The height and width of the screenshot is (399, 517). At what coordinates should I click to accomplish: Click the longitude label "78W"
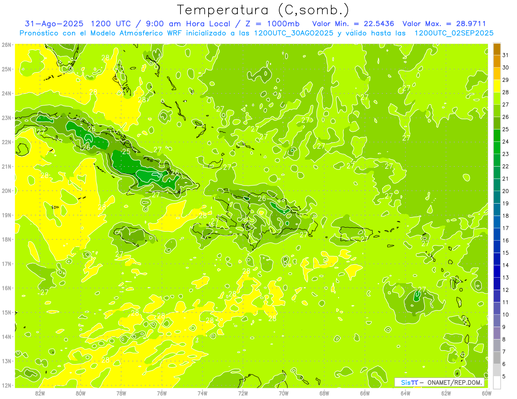pyautogui.click(x=121, y=393)
